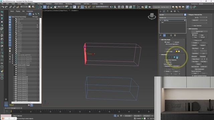Open the Utilities wrench panel tab
This screenshot has height=120, width=214.
tap(178, 12)
